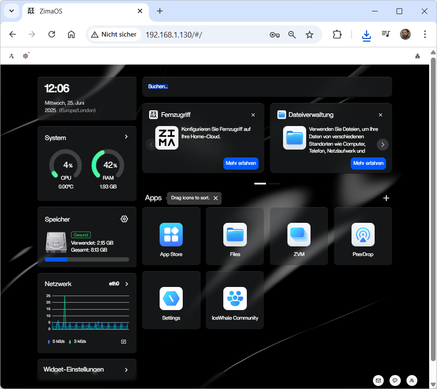The height and width of the screenshot is (389, 437).
Task: Launch the Files app icon
Action: (x=235, y=235)
